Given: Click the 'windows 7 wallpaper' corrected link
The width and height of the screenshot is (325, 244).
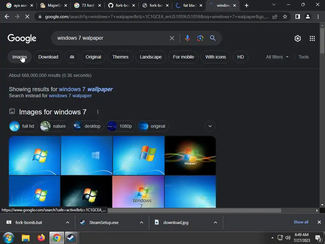Looking at the screenshot, I should tap(86, 89).
